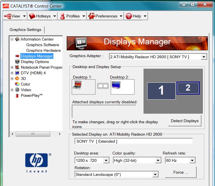Screen dimensions: 215x186
Task: Expand the Notebook Panel Properties node
Action: tap(12, 67)
